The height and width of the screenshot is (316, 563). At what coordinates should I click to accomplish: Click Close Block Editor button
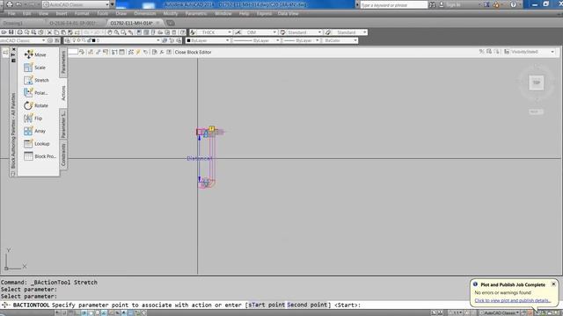(193, 53)
